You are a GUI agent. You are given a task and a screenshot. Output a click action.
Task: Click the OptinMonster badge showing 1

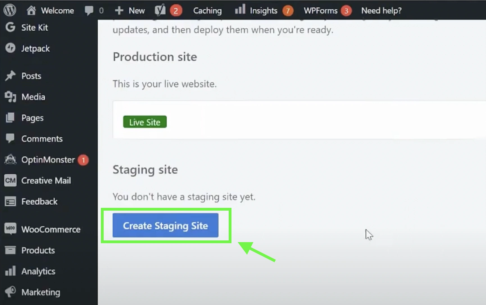pos(83,160)
